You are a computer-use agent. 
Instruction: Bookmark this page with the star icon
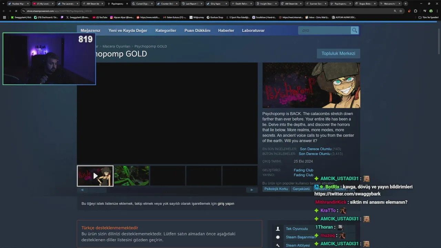pyautogui.click(x=401, y=11)
